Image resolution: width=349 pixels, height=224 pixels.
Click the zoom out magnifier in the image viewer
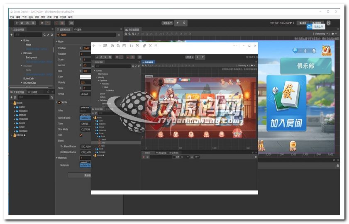(x=118, y=46)
